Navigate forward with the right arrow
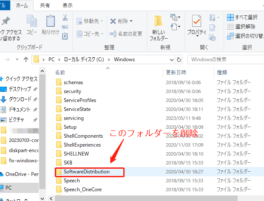264x201 pixels. [7, 59]
